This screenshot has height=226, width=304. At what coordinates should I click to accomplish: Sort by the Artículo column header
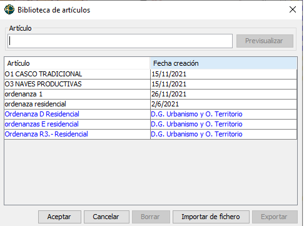click(77, 63)
